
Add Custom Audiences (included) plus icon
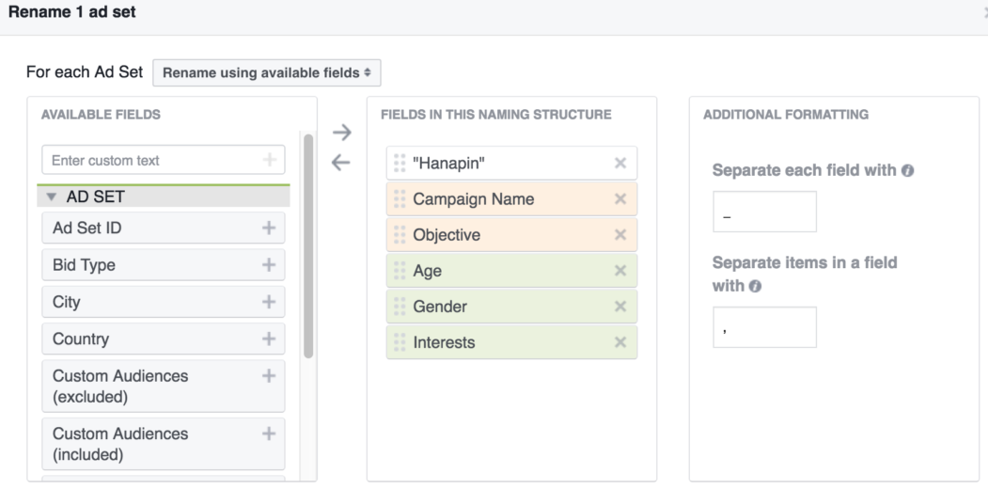point(269,434)
